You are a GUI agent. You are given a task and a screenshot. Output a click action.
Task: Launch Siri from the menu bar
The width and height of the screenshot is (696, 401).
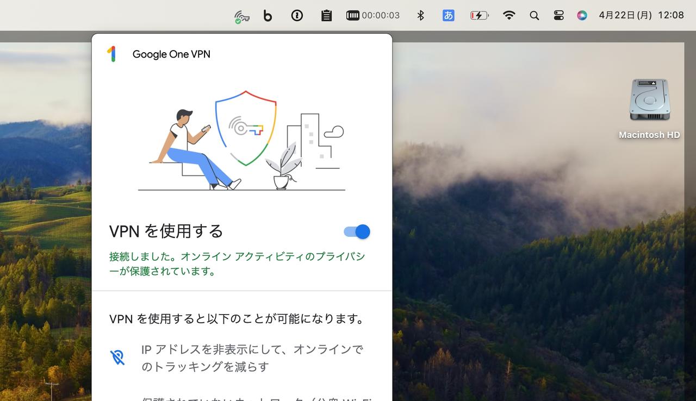(x=582, y=16)
